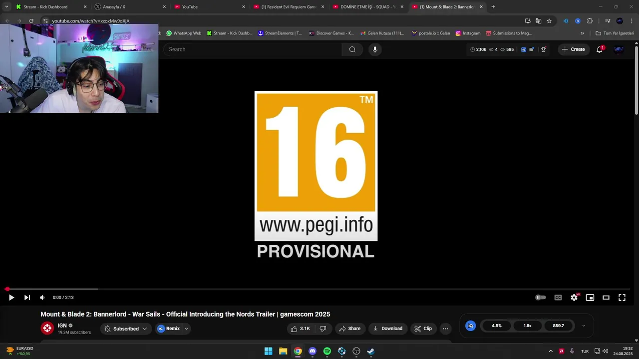Click the YouTube search field
This screenshot has width=639, height=359.
click(253, 49)
